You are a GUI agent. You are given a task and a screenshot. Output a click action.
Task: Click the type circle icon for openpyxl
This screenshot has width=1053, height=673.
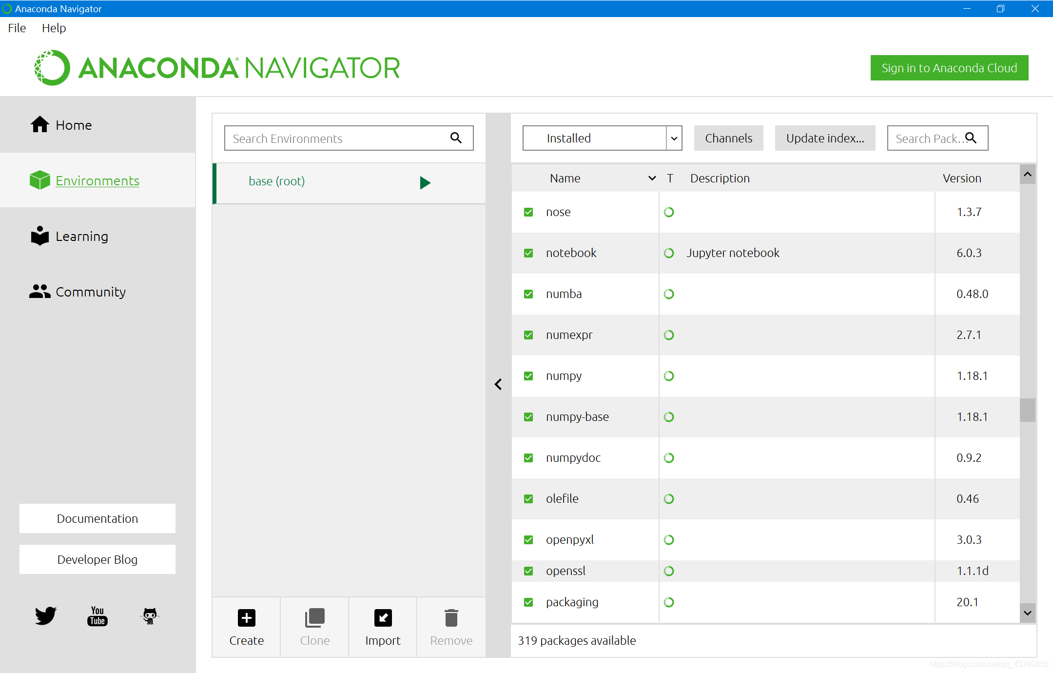tap(669, 540)
